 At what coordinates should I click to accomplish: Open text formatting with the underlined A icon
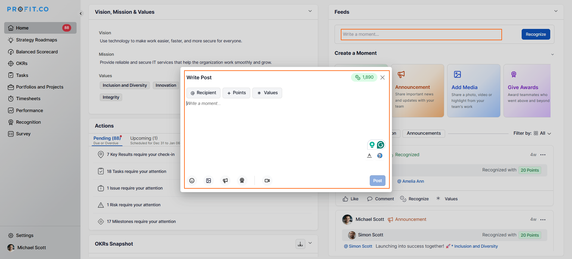(369, 156)
